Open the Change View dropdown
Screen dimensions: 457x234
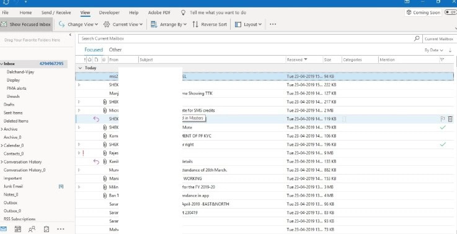[x=78, y=24]
